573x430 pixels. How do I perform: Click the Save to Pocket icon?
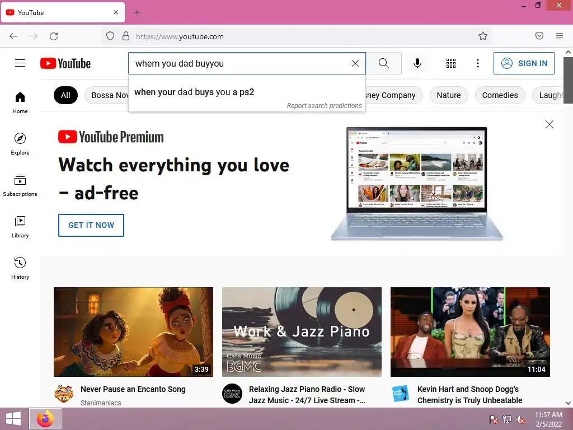pyautogui.click(x=539, y=36)
